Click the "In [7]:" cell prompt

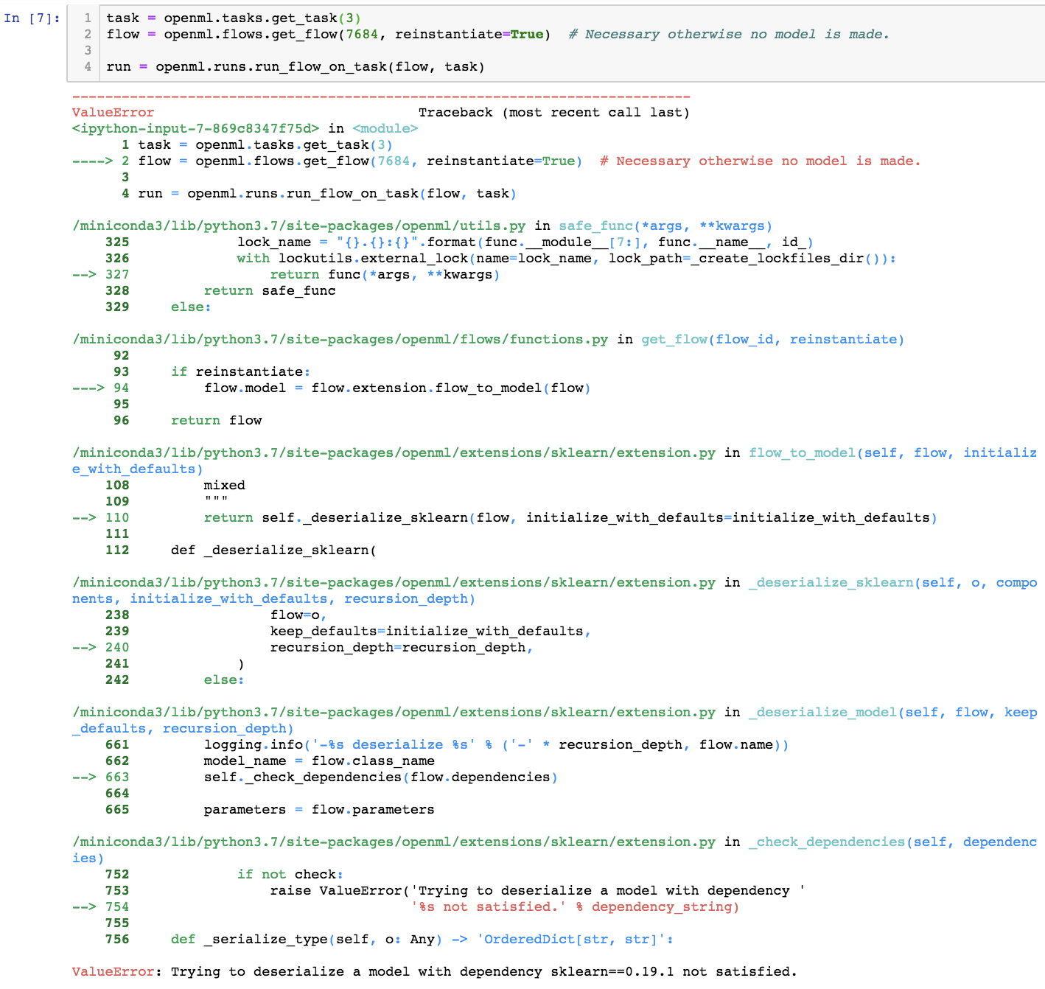point(32,18)
